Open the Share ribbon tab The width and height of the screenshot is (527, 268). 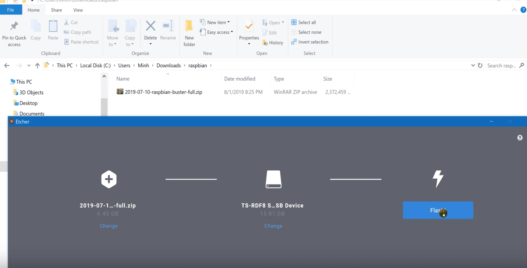[56, 10]
